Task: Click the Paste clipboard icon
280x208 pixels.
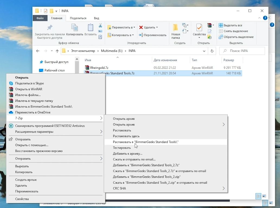Action: coord(90,28)
